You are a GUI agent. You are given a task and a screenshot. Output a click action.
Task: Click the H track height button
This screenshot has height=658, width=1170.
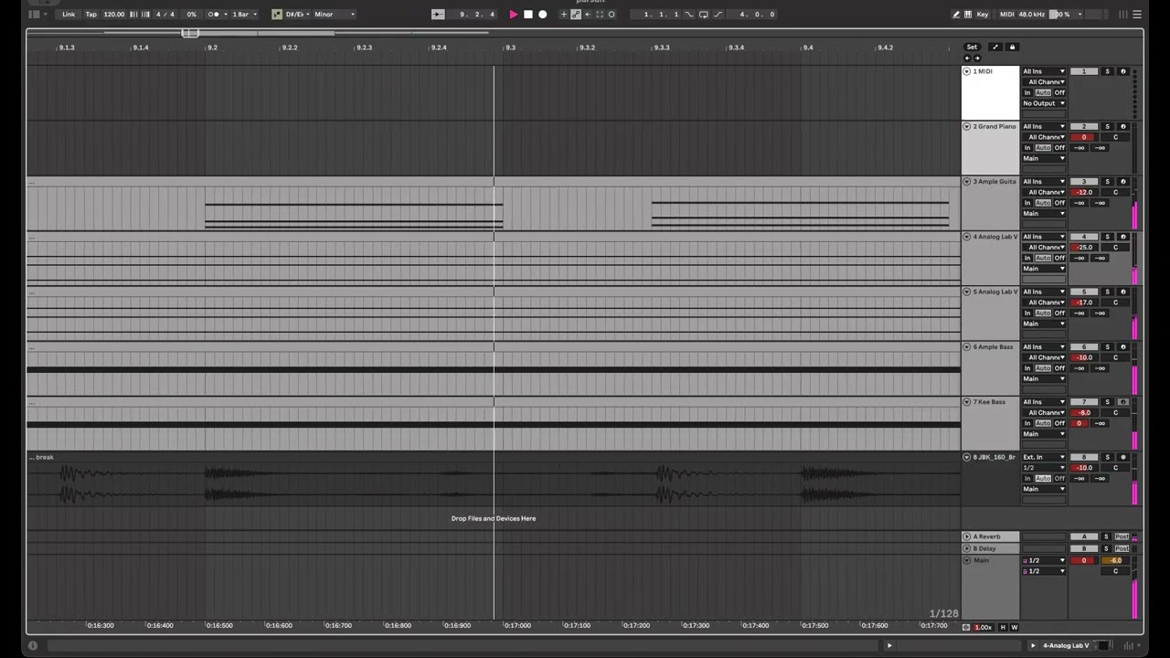point(1003,628)
